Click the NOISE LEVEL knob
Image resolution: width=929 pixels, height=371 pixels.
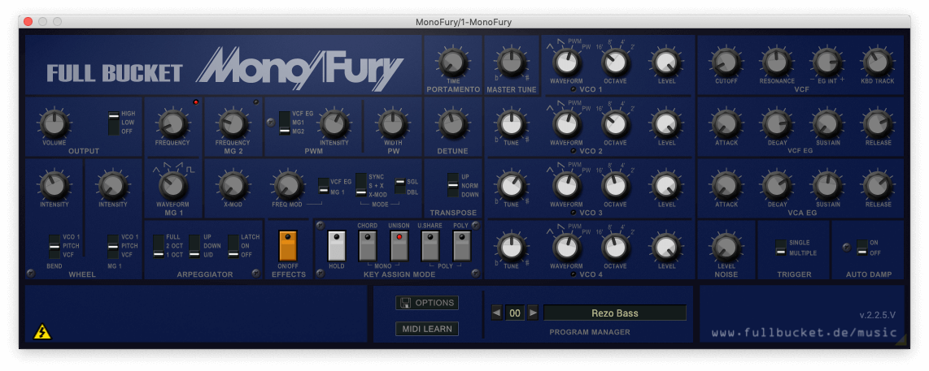(x=726, y=248)
